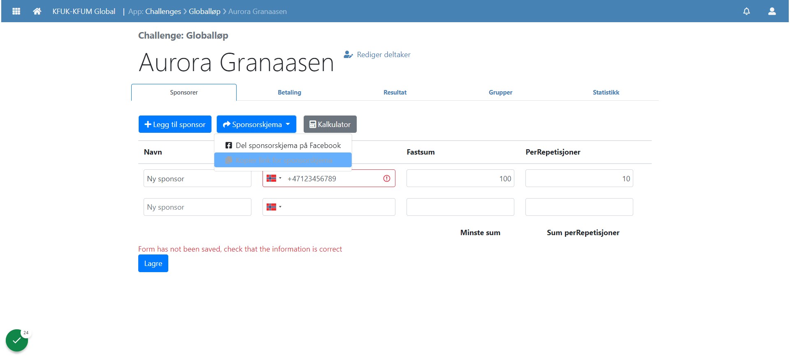Image resolution: width=790 pixels, height=356 pixels.
Task: Go to home via house icon
Action: [37, 11]
